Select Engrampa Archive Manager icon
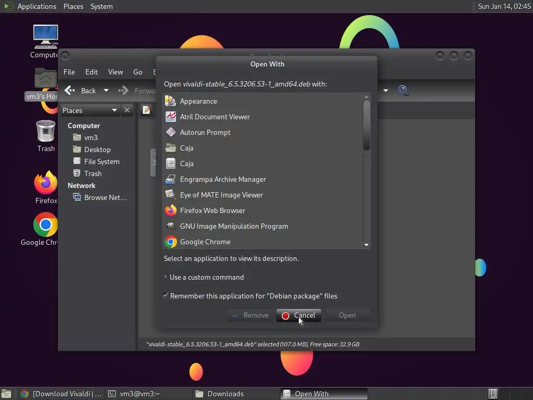 pyautogui.click(x=171, y=179)
